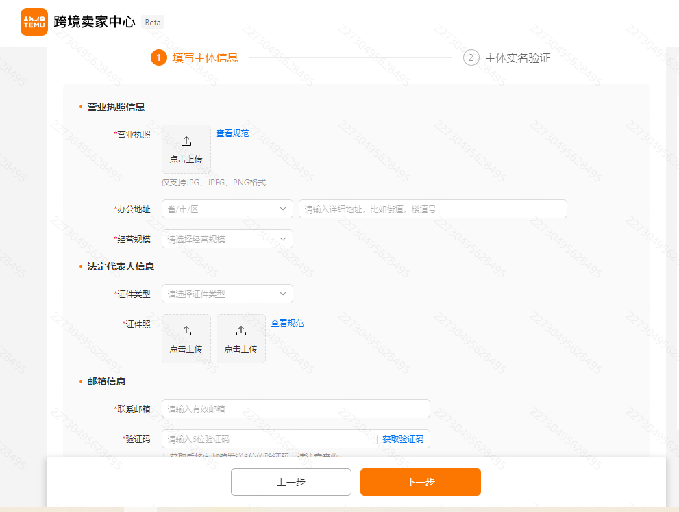679x512 pixels.
Task: Click the TEMU logo icon
Action: click(34, 22)
